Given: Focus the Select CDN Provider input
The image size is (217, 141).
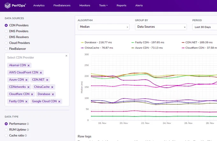Looking at the screenshot, I should pos(35,58).
